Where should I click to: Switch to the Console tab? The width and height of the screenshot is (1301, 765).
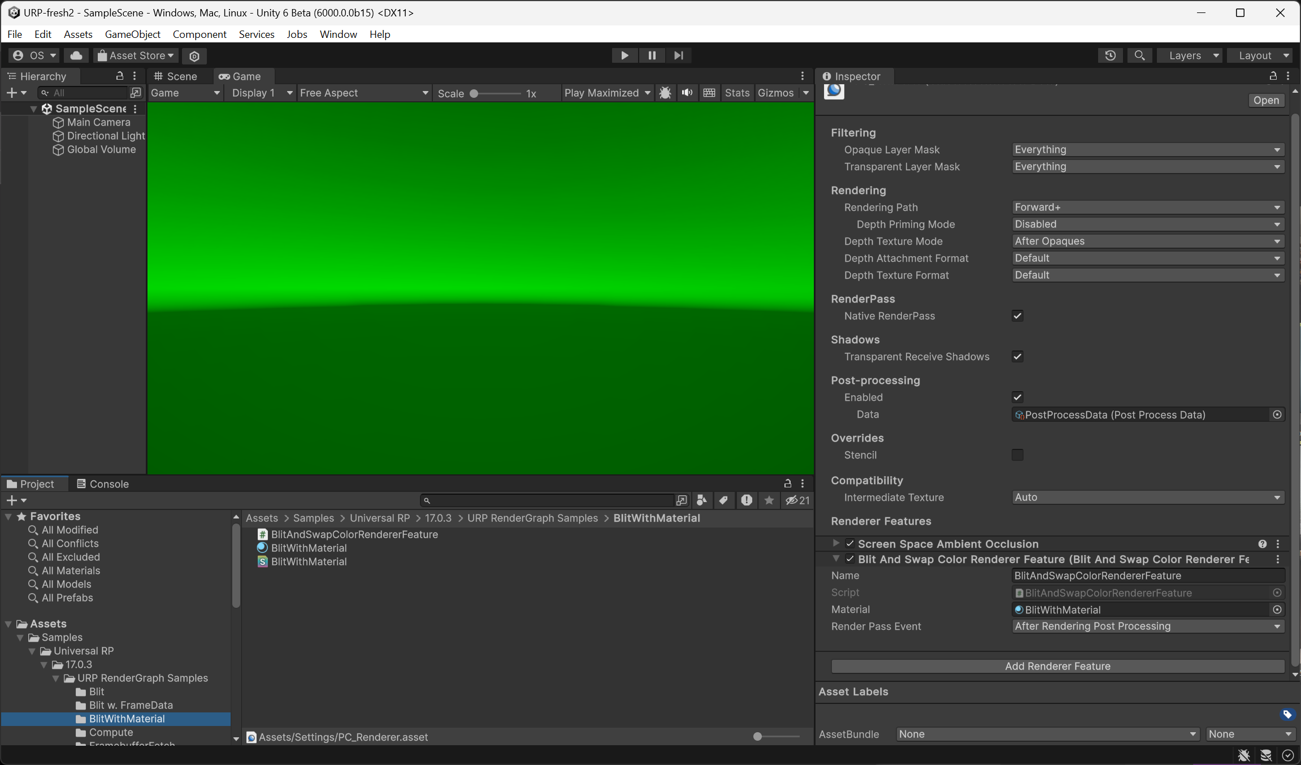(x=102, y=483)
